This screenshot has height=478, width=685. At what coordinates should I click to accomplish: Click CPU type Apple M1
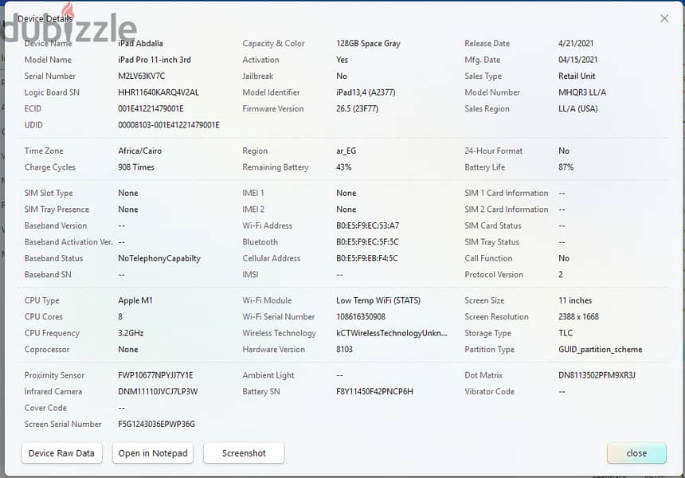pyautogui.click(x=135, y=300)
